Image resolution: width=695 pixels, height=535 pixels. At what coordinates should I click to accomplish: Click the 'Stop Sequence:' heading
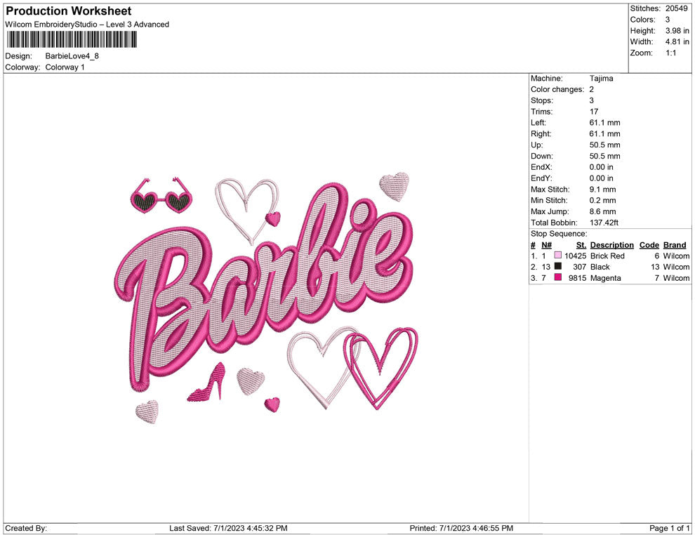[x=559, y=234]
